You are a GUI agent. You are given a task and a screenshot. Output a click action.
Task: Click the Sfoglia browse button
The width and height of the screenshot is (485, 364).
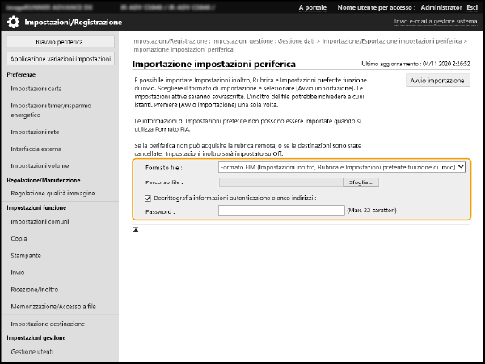361,182
